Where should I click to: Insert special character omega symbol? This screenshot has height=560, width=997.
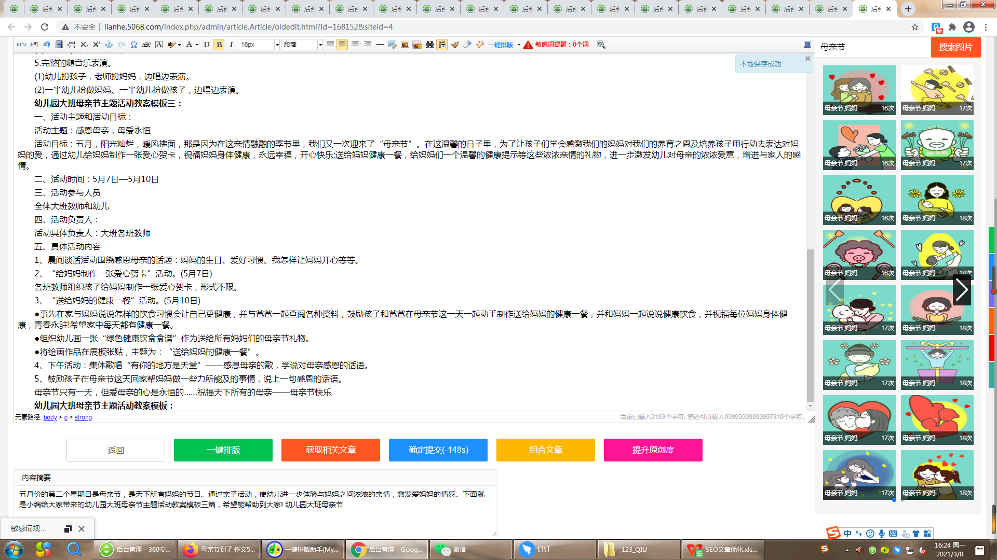134,45
